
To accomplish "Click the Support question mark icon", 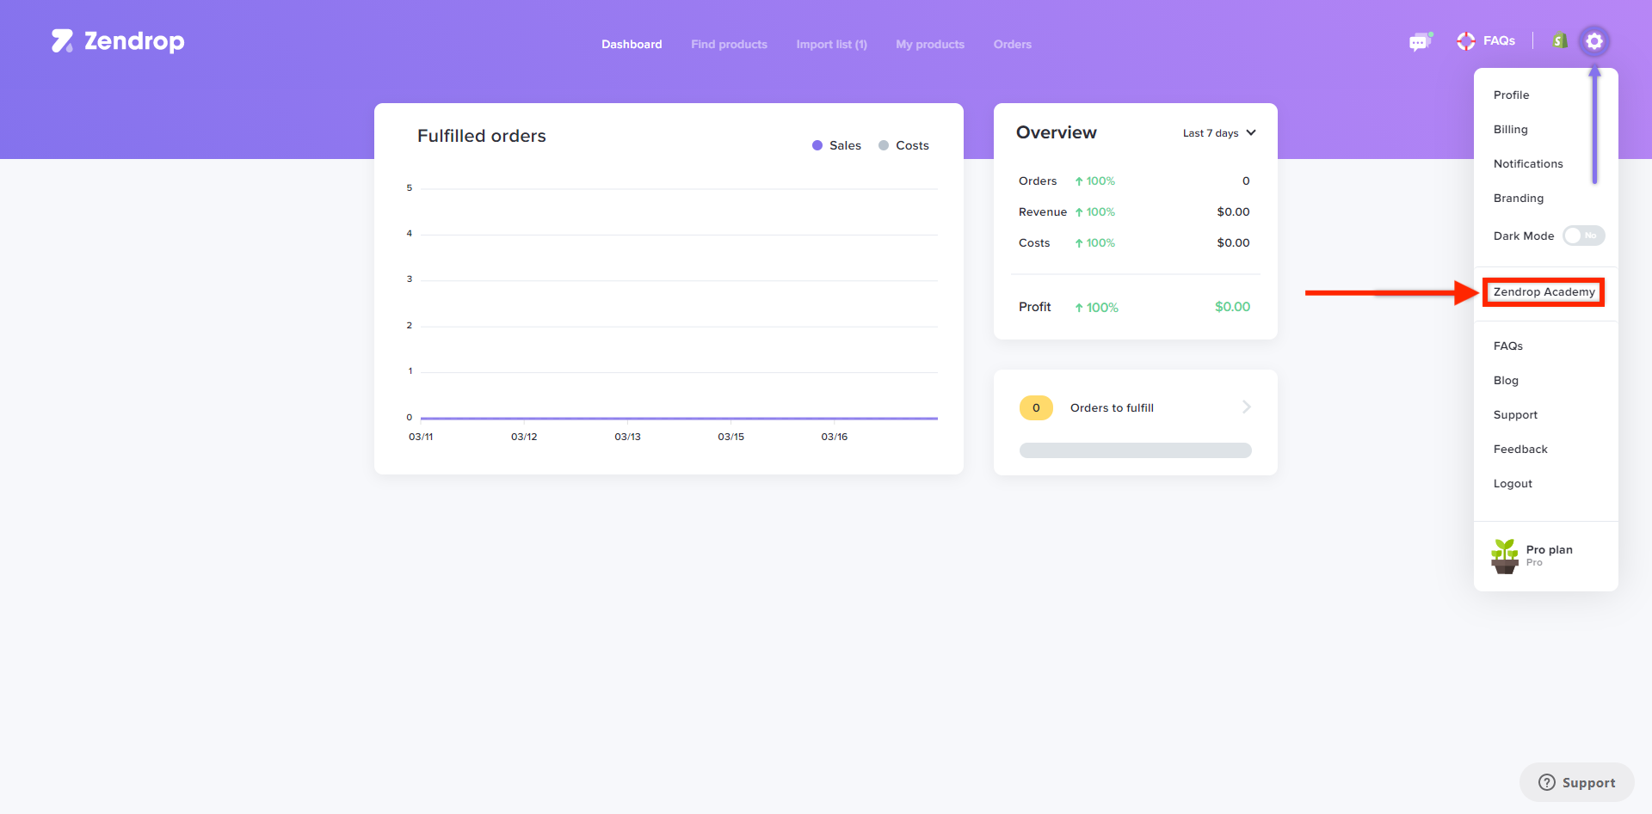I will (x=1547, y=782).
